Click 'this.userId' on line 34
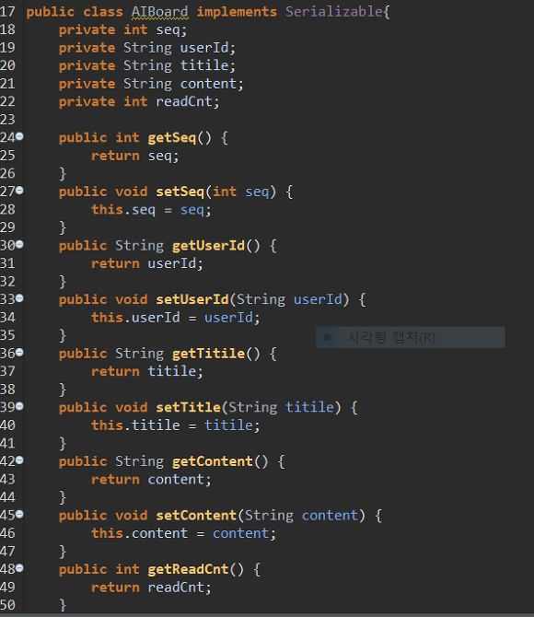This screenshot has height=617, width=534. 135,317
